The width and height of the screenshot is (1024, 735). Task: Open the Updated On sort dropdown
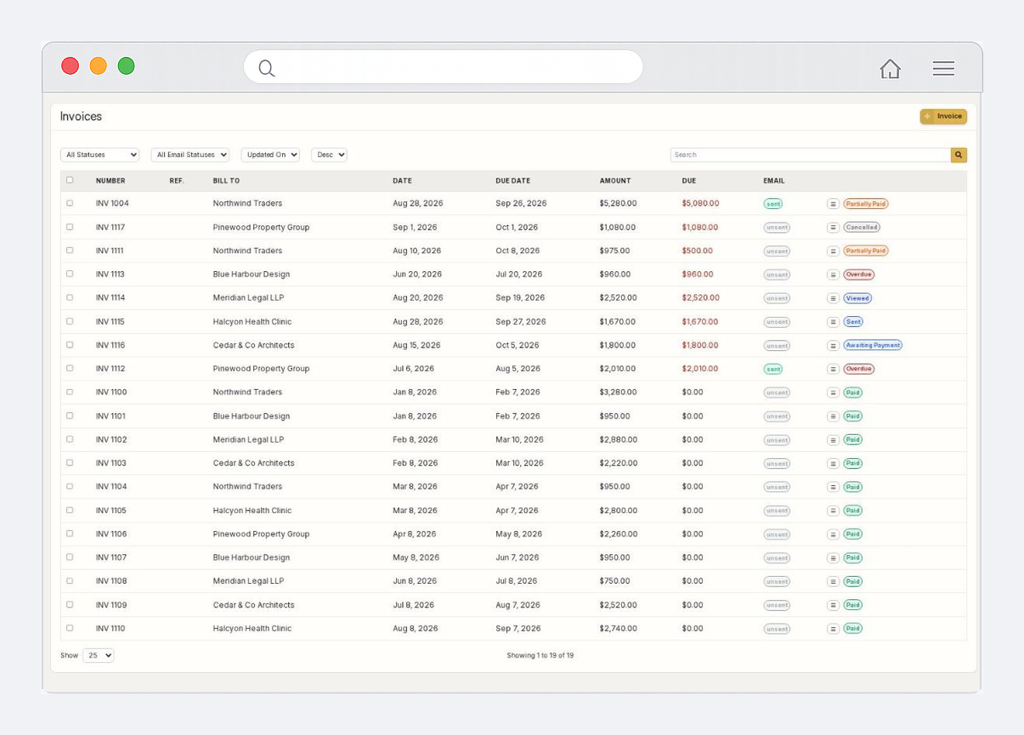tap(270, 155)
